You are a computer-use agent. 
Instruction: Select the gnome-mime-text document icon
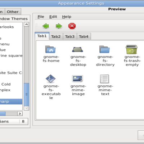(104, 79)
